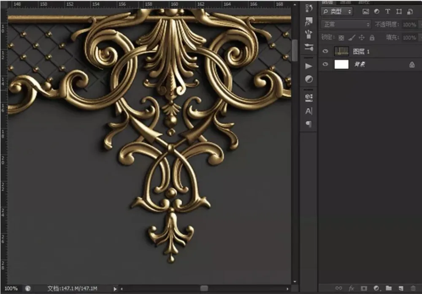This screenshot has width=422, height=294.
Task: Open the Character panel icon
Action: 309,111
